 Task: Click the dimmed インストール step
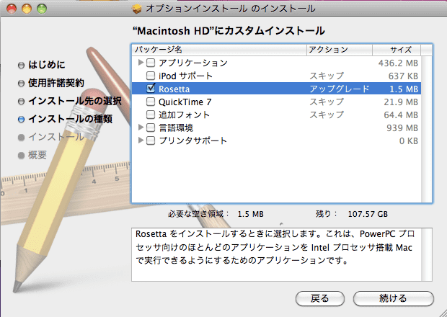(56, 137)
